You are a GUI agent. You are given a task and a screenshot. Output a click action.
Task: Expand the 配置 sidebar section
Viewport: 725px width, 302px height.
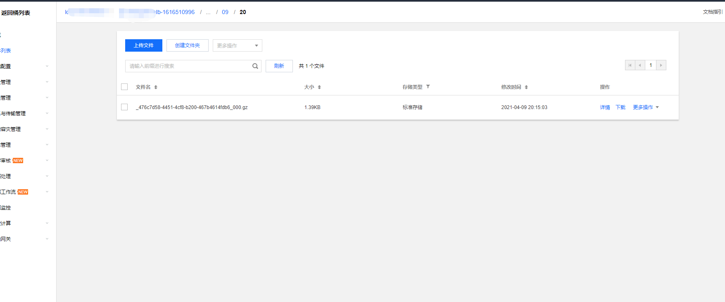(47, 66)
